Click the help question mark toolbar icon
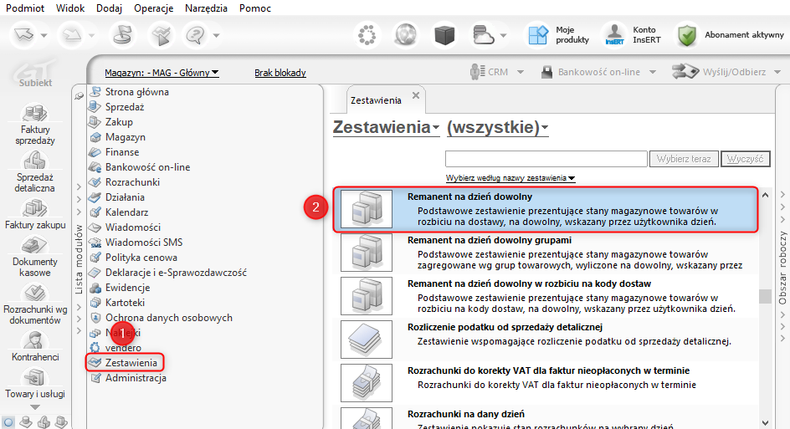Screen dimensions: 790x429 pyautogui.click(x=196, y=35)
